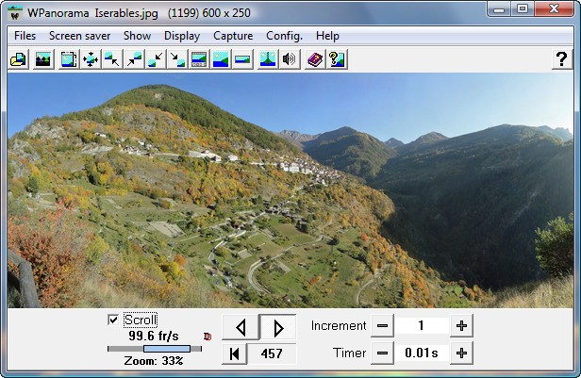This screenshot has height=378, width=581.
Task: Open the purple help book icon
Action: click(315, 59)
